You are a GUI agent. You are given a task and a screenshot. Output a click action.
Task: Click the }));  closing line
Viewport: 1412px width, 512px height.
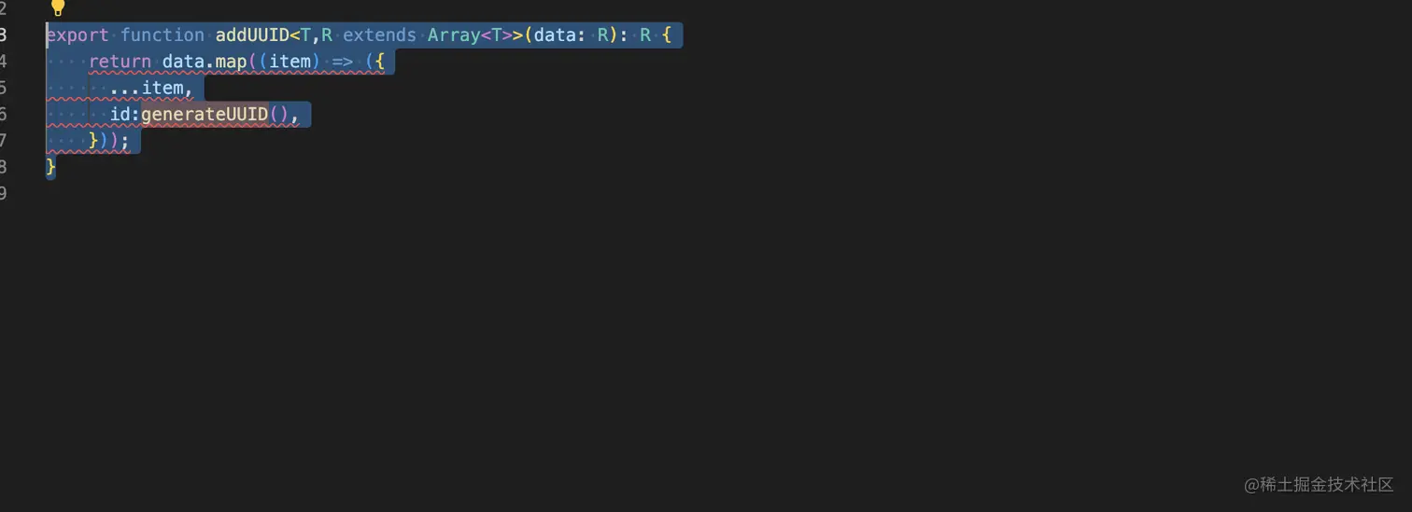[109, 141]
